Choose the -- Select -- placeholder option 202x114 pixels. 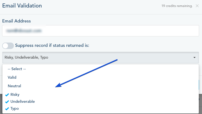[x=17, y=69]
